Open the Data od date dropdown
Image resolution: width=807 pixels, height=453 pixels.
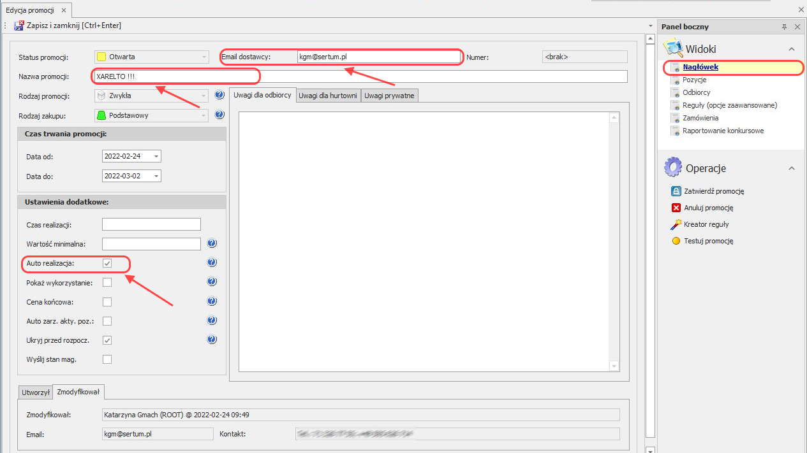click(156, 156)
